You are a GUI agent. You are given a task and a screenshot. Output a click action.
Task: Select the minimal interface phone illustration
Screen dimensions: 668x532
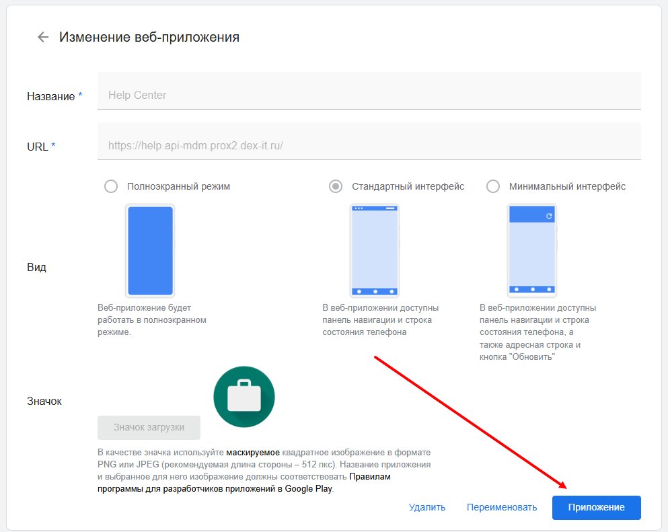click(x=531, y=250)
